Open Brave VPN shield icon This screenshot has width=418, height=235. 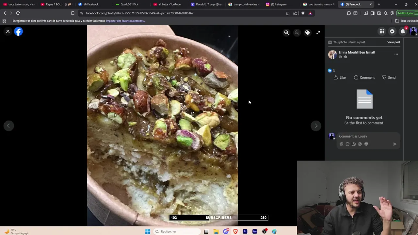click(392, 13)
